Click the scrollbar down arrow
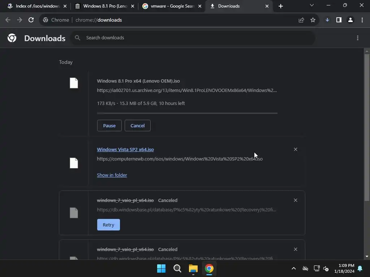Viewport: 370px width, 277px height. tap(367, 256)
